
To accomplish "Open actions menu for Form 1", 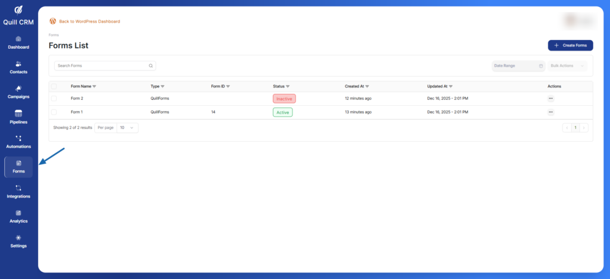I will point(550,112).
